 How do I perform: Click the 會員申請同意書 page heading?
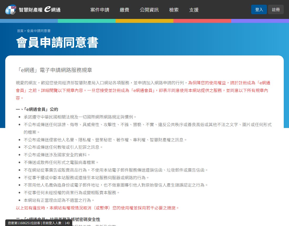point(57,42)
